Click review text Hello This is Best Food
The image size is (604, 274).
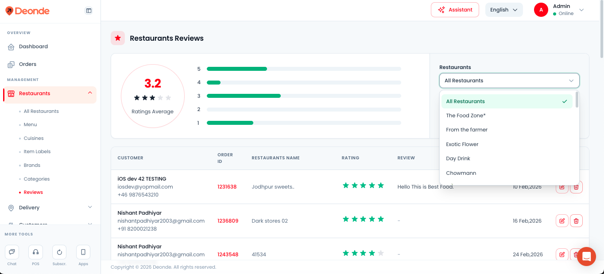426,187
